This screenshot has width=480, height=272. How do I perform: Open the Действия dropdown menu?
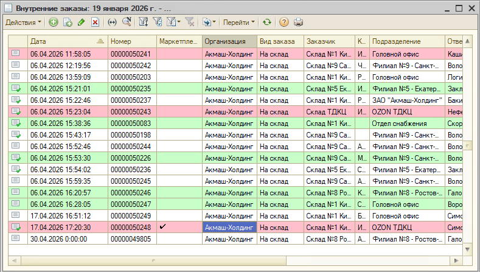23,23
